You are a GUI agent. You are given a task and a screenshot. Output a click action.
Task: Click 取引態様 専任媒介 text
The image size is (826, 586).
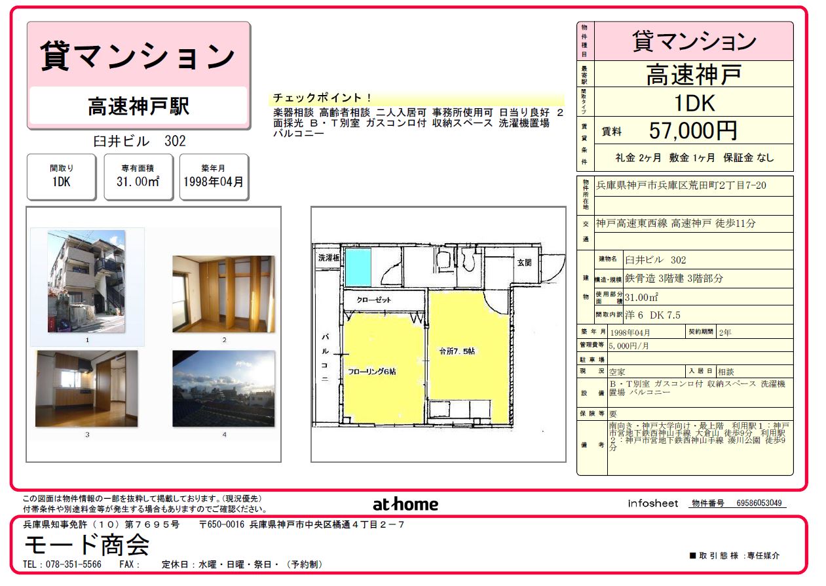[x=734, y=556]
